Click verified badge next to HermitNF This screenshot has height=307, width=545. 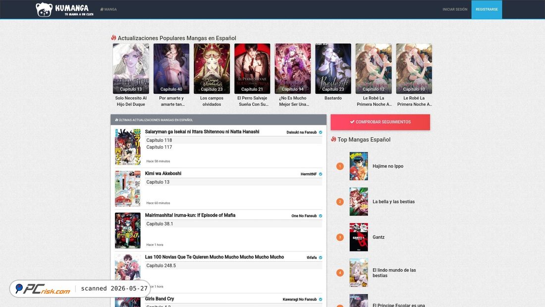[x=321, y=174]
